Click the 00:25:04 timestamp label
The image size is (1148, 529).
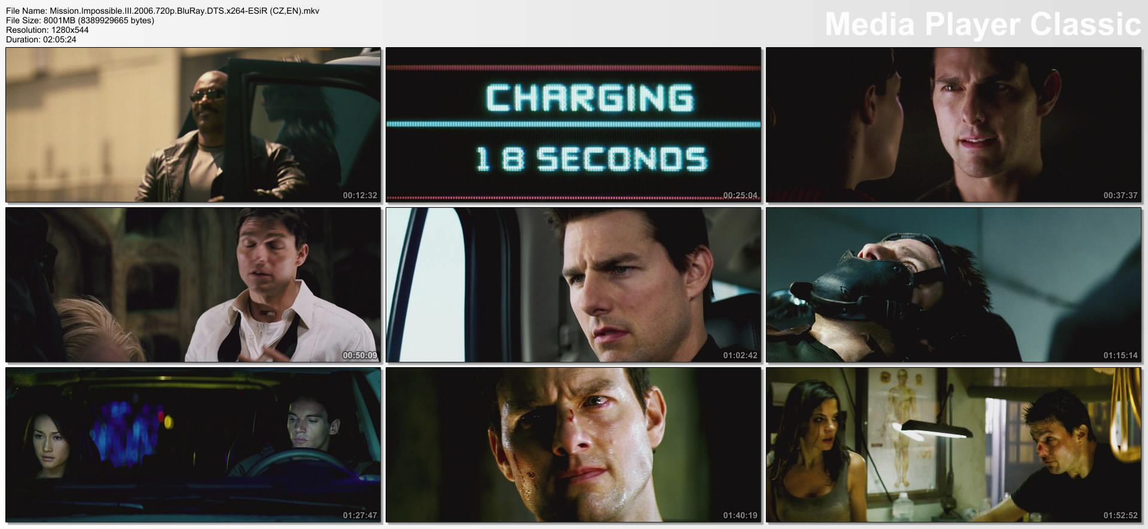pos(740,195)
